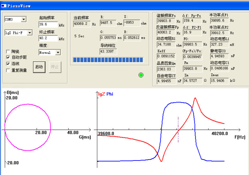249x175 pixels.
Task: Click the red lgZ legend label
Action: pyautogui.click(x=102, y=94)
